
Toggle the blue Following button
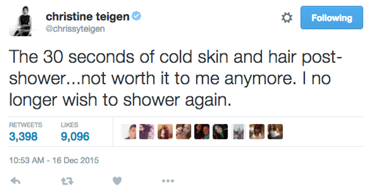point(332,18)
